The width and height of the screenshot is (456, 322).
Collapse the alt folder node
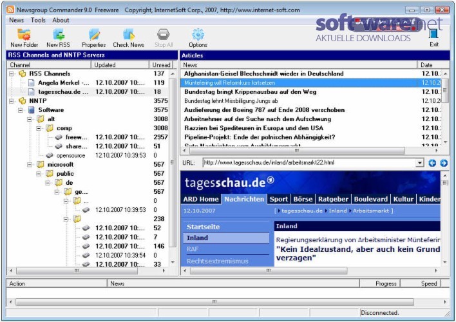(x=30, y=119)
